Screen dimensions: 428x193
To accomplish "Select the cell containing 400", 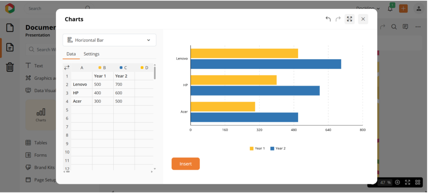I will (103, 93).
